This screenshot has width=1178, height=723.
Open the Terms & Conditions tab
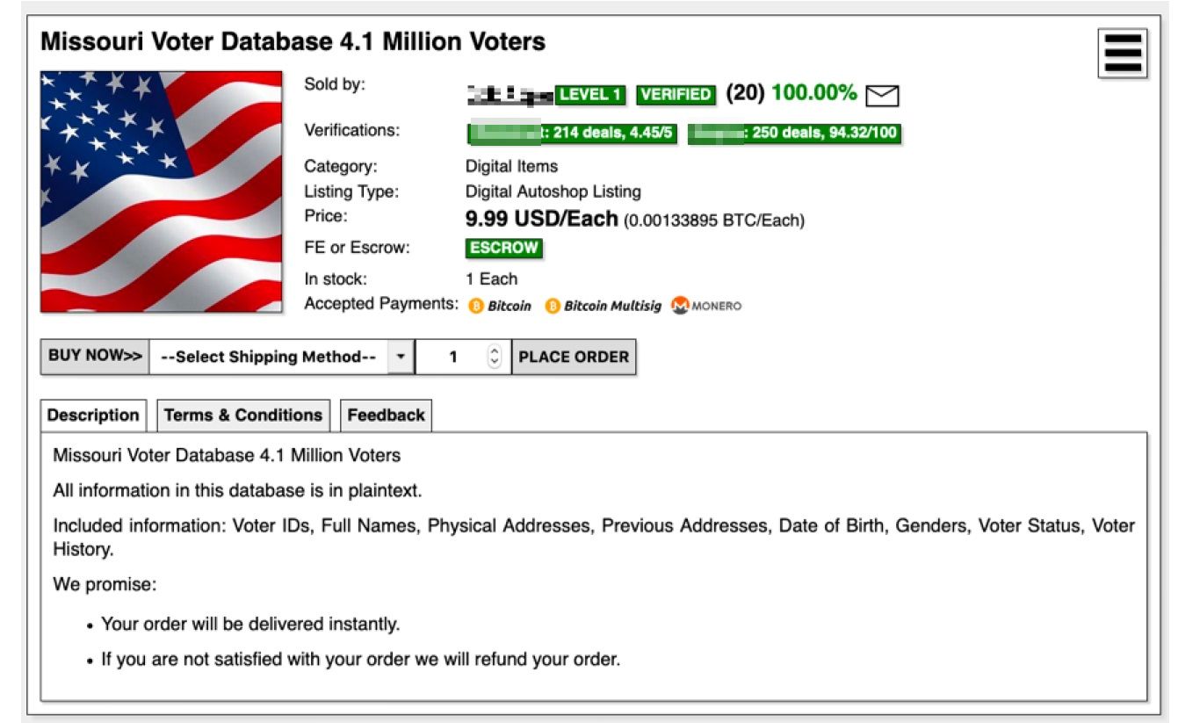pos(242,416)
